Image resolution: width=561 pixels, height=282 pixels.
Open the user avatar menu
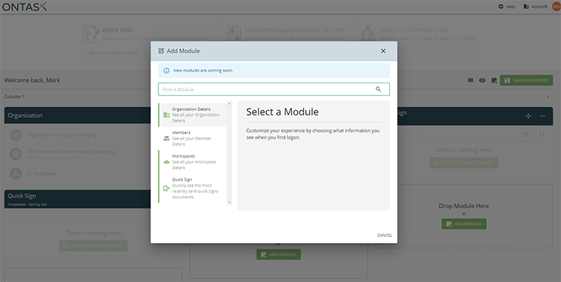(x=556, y=7)
